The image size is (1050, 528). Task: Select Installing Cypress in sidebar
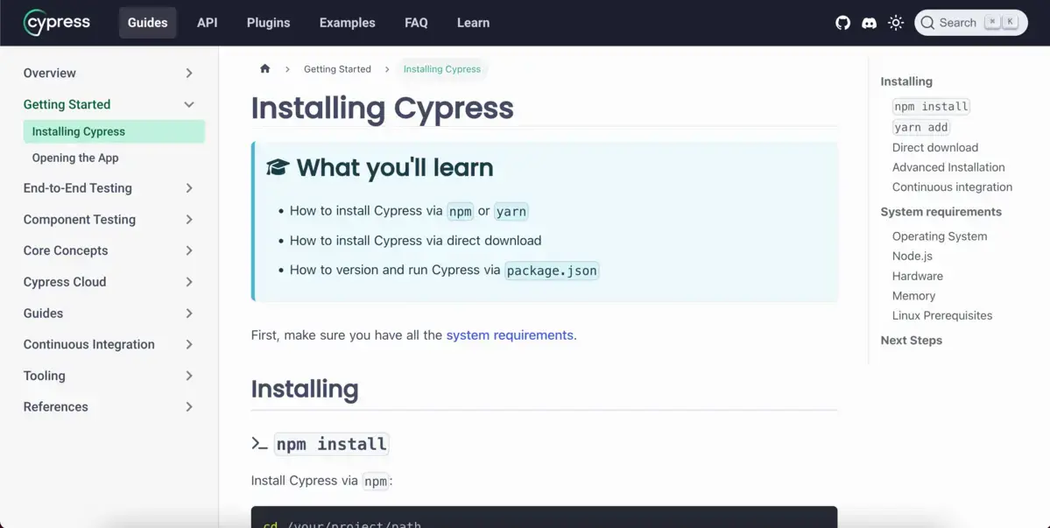[x=114, y=131]
